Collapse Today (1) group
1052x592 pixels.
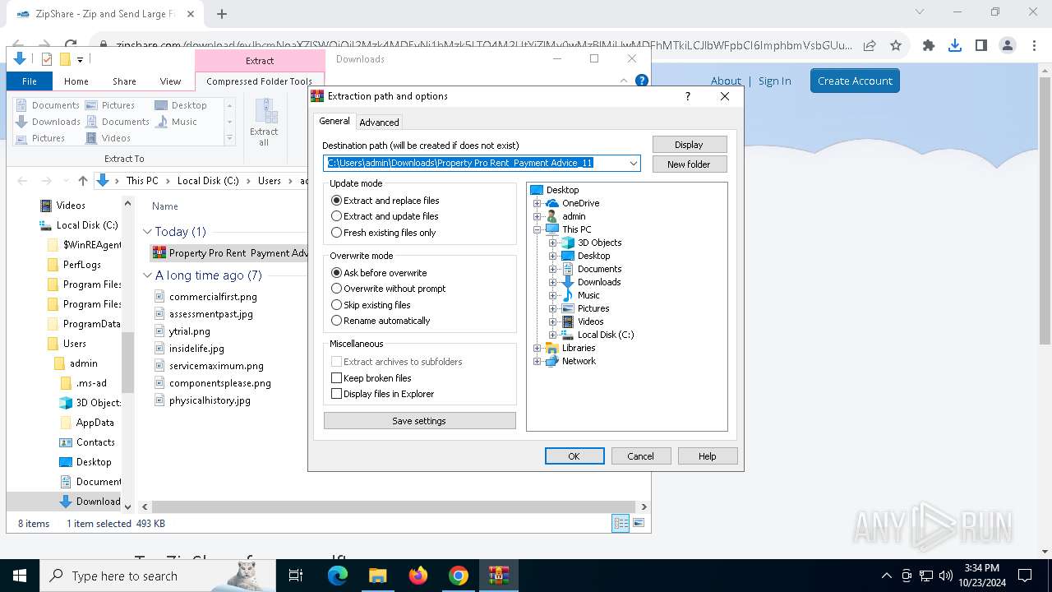point(148,232)
